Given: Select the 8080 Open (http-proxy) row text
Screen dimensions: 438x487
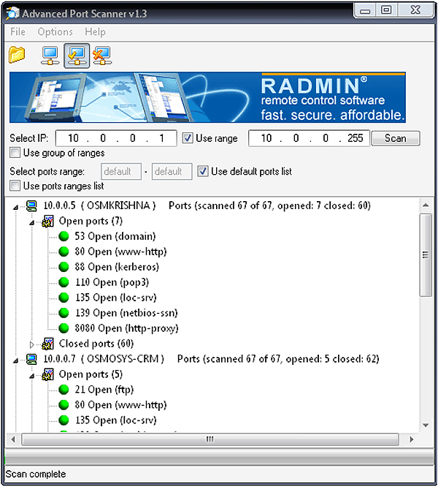Looking at the screenshot, I should (x=127, y=328).
